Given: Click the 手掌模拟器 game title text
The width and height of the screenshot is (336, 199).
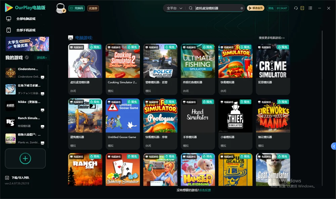Looking at the screenshot, I should click(190, 137).
